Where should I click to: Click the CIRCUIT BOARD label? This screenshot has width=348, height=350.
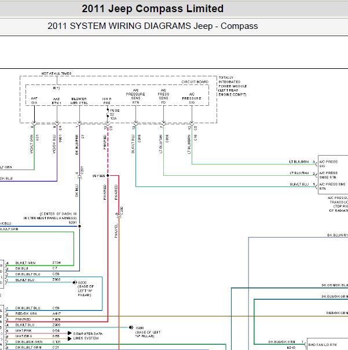click(x=195, y=82)
